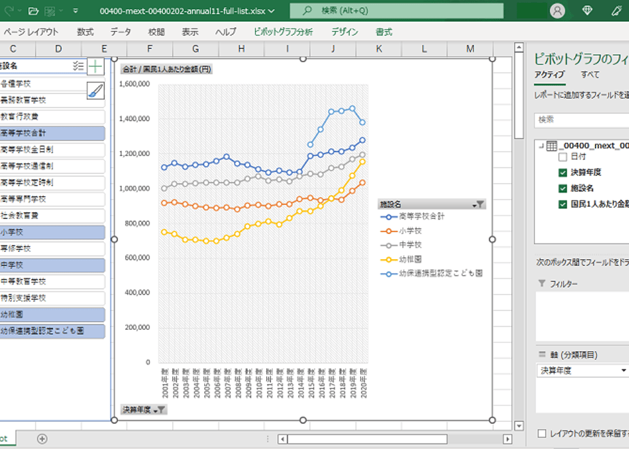
Task: Select the デザイン ribbon tab
Action: click(x=344, y=32)
